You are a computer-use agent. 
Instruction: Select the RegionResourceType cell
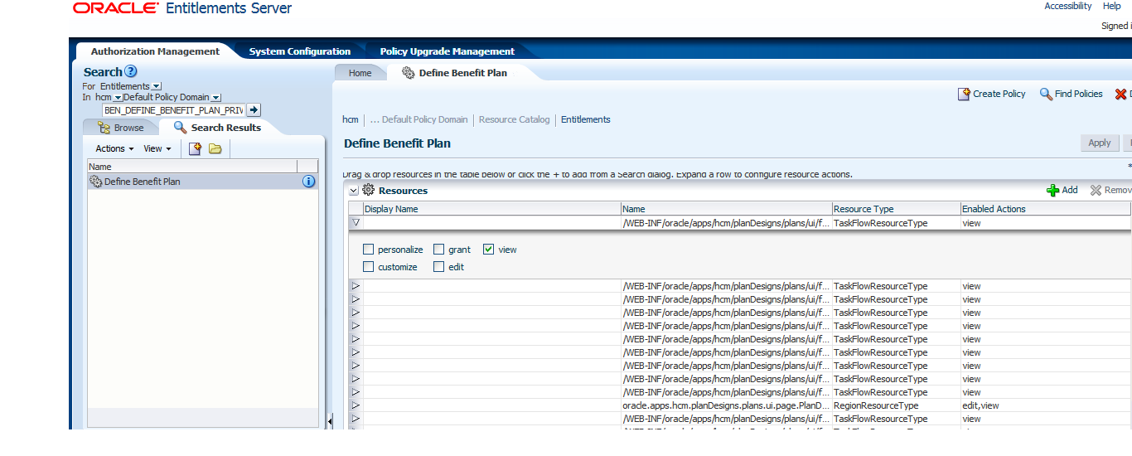point(897,405)
